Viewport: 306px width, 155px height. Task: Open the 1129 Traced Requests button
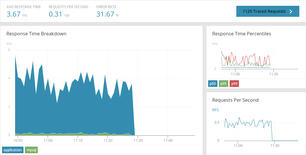tap(268, 11)
